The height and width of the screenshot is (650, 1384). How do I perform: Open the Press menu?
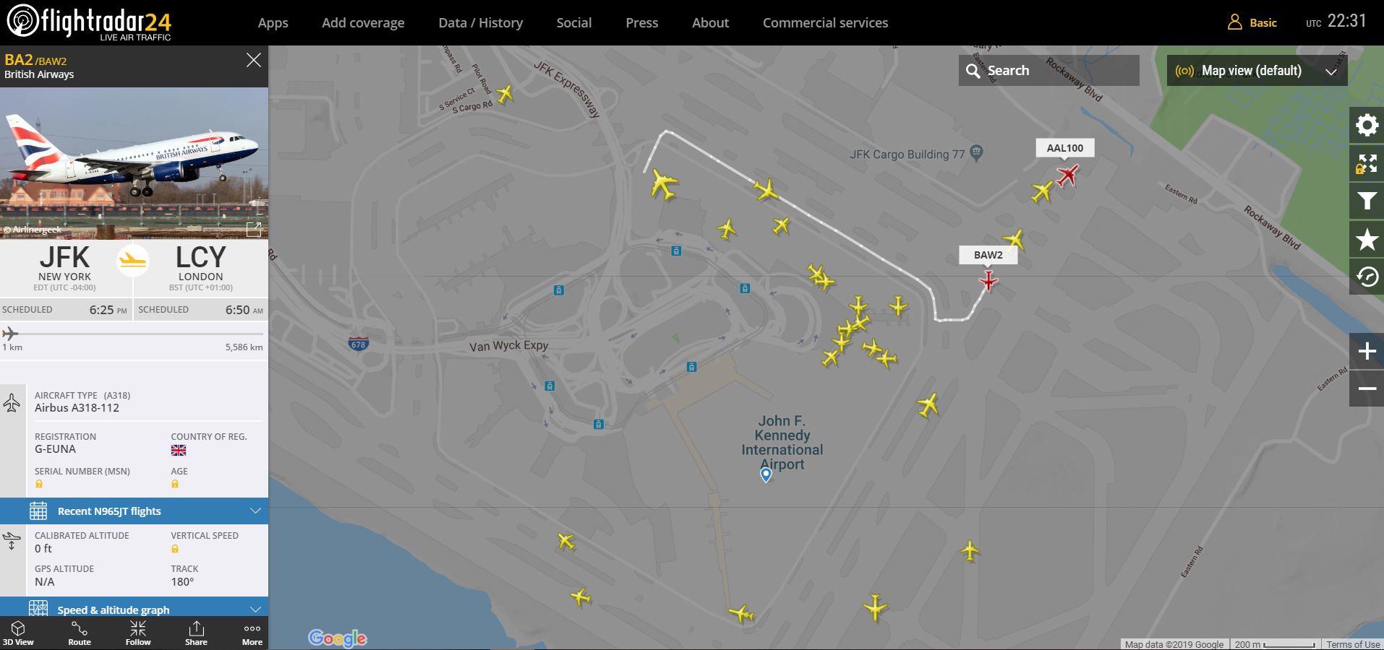[x=642, y=22]
